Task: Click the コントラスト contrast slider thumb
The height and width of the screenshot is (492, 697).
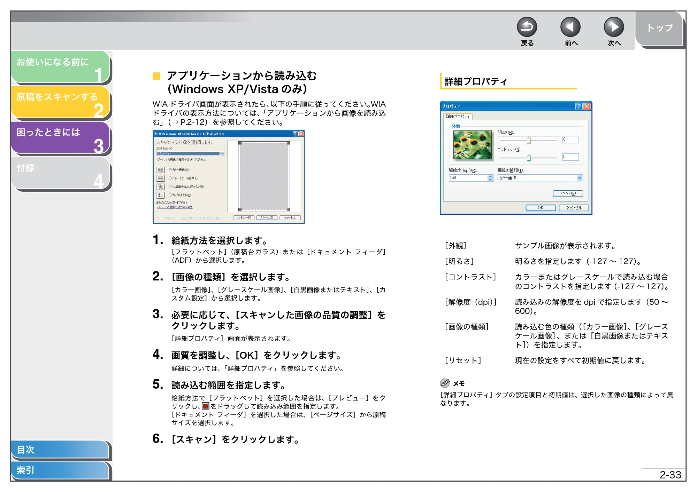Action: (x=529, y=158)
